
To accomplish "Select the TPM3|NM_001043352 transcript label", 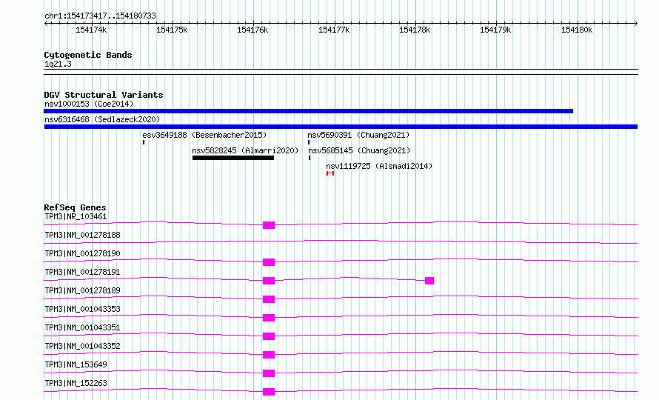I will [x=82, y=346].
